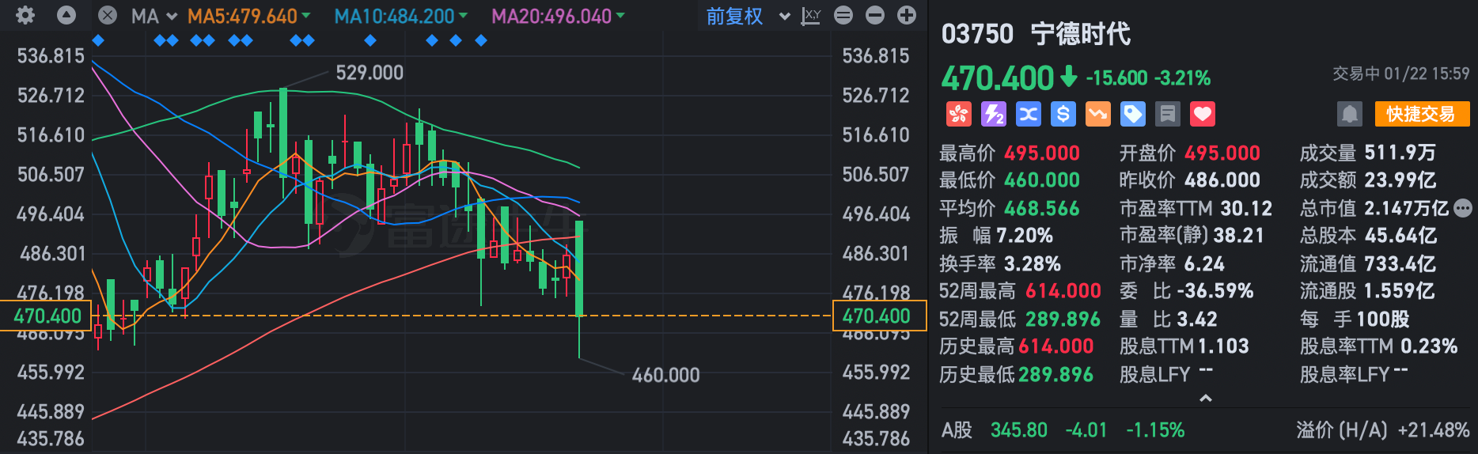Click the 流通值 733.4亿 value
Image resolution: width=1478 pixels, height=454 pixels.
pos(1400,263)
